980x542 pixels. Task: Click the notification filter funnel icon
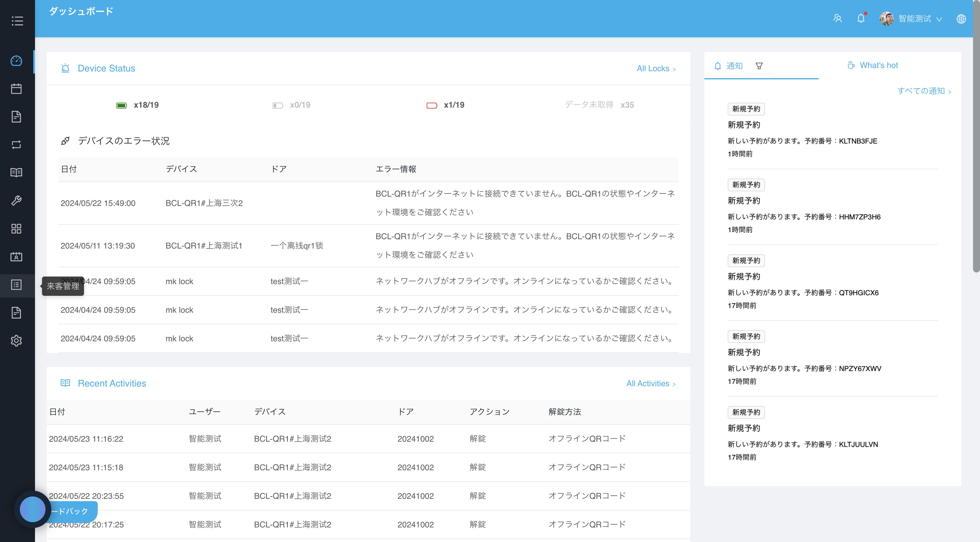coord(759,66)
